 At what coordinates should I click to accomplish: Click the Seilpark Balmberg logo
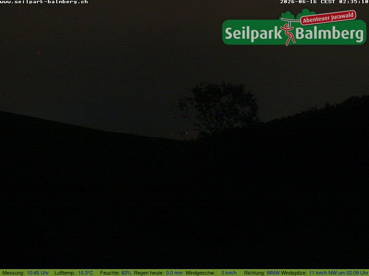pos(294,27)
